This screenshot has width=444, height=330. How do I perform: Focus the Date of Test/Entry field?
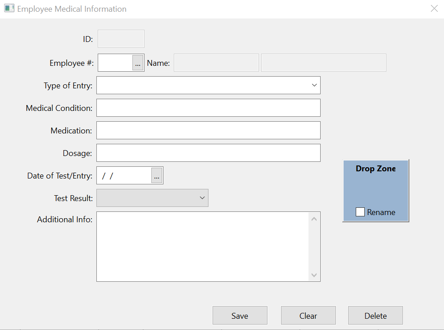click(x=124, y=176)
